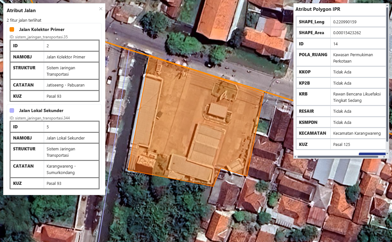The height and width of the screenshot is (242, 392).
Task: Close the Atribut Jalan panel
Action: tap(101, 9)
